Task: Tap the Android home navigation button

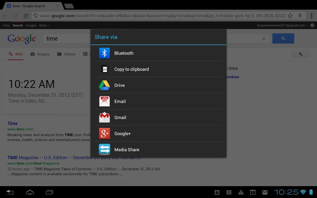Action: tap(30, 192)
